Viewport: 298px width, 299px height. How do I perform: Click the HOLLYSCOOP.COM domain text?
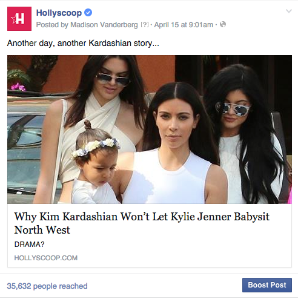pos(46,258)
